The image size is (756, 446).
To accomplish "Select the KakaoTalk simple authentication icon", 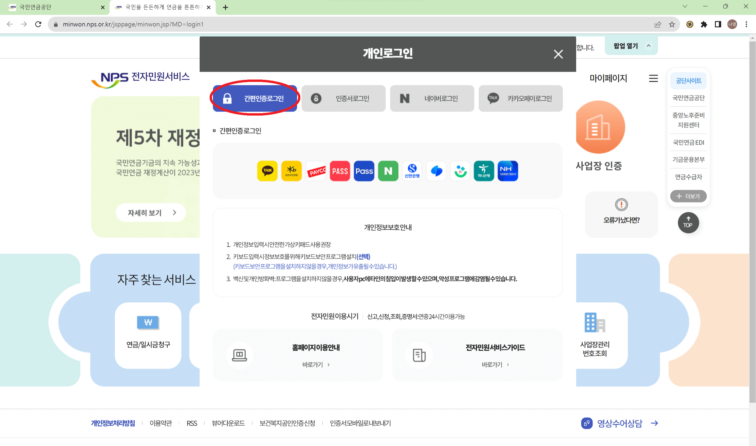I will pyautogui.click(x=267, y=171).
